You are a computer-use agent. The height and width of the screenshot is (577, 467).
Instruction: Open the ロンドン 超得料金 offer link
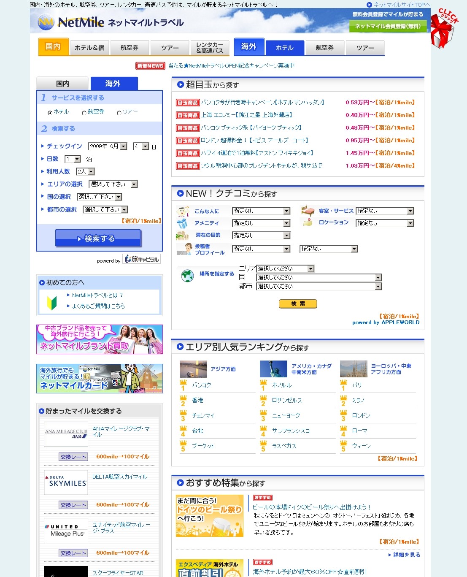tap(254, 141)
